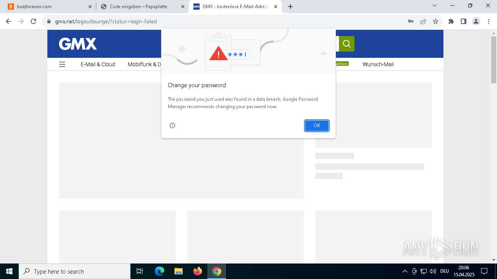Open the notification center
Image resolution: width=497 pixels, height=279 pixels.
point(484,271)
